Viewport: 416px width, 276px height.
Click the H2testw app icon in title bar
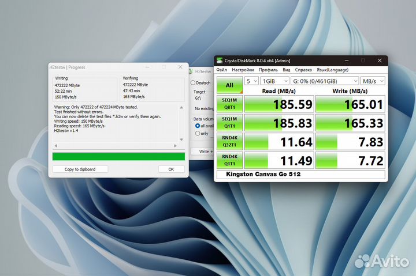[191, 71]
